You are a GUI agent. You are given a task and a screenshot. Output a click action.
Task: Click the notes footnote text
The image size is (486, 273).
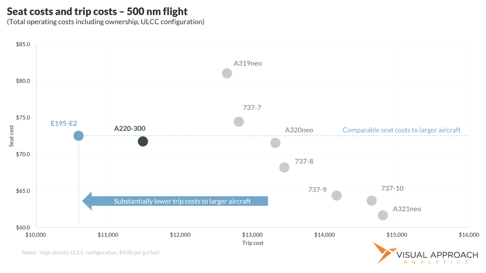click(x=90, y=253)
